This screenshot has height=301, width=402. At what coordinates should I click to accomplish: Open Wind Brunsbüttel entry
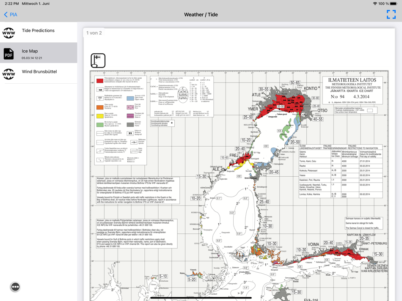[39, 73]
